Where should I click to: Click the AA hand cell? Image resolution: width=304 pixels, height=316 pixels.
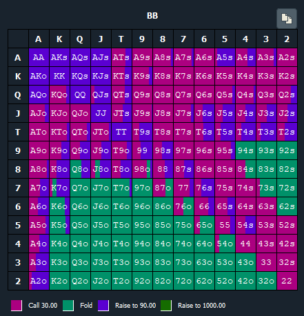point(39,57)
